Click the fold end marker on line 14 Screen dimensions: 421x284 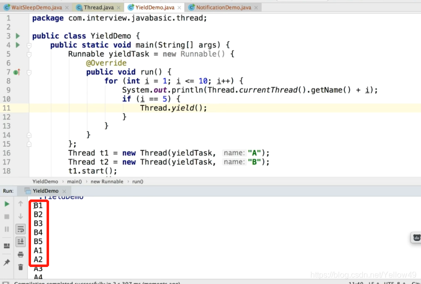pos(29,135)
